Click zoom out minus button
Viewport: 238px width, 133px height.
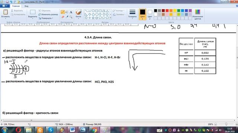[x=215, y=124]
